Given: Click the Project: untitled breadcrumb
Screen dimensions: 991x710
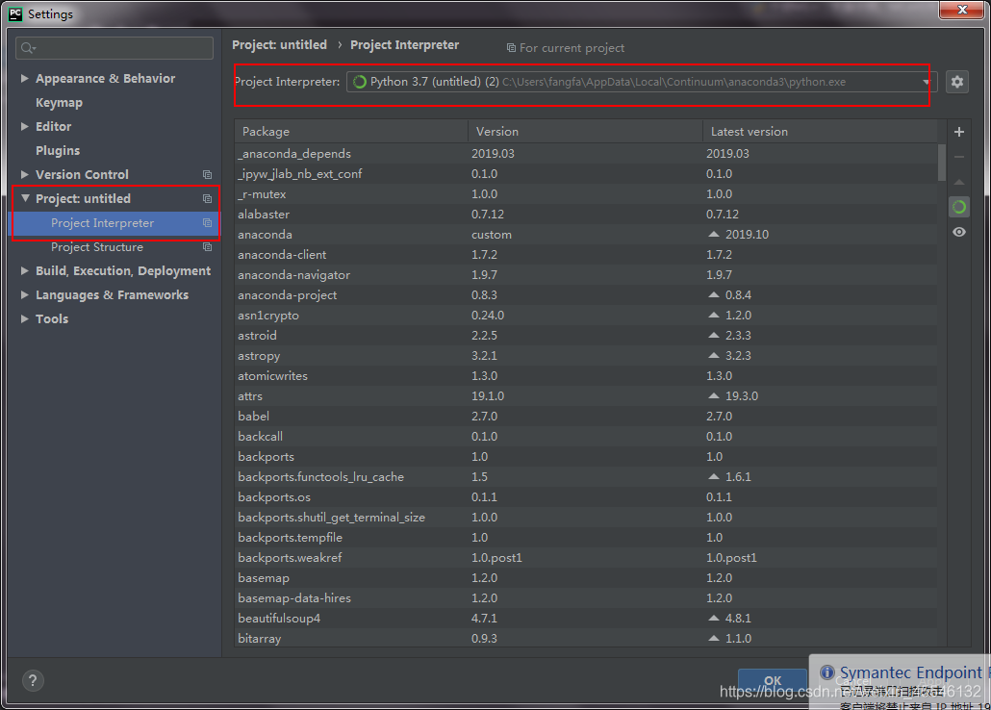Looking at the screenshot, I should (279, 45).
